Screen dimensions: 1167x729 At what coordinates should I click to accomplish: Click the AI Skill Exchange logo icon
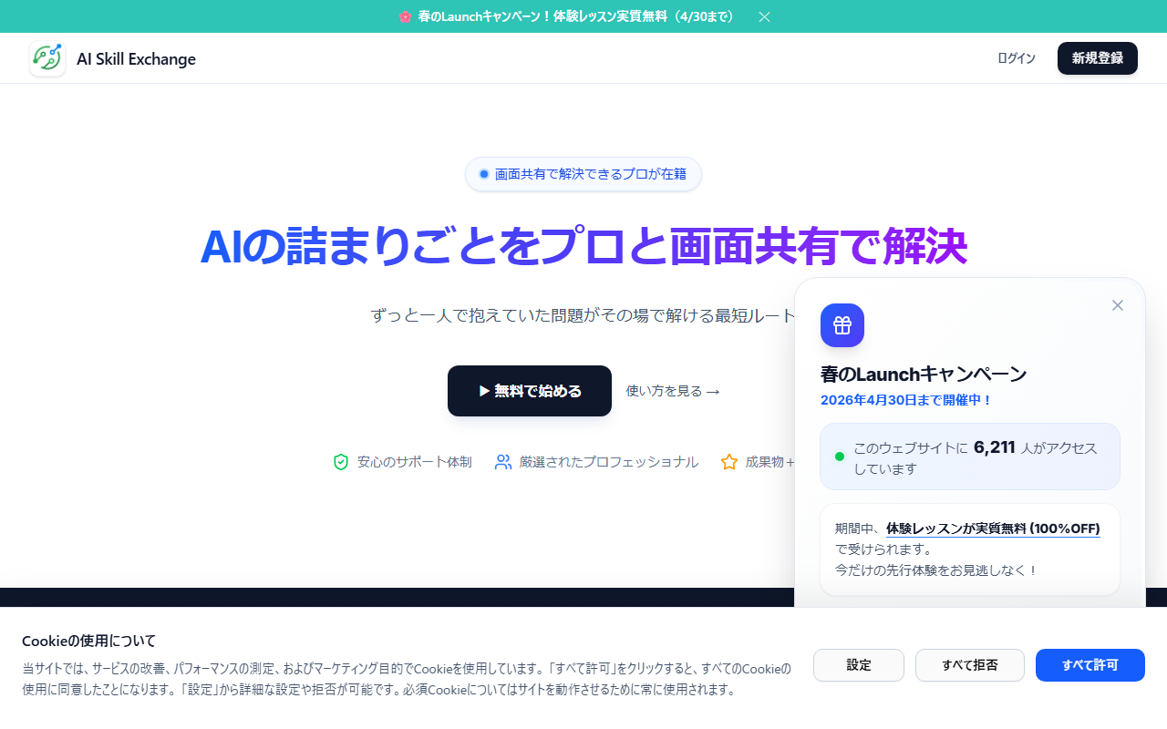coord(47,58)
